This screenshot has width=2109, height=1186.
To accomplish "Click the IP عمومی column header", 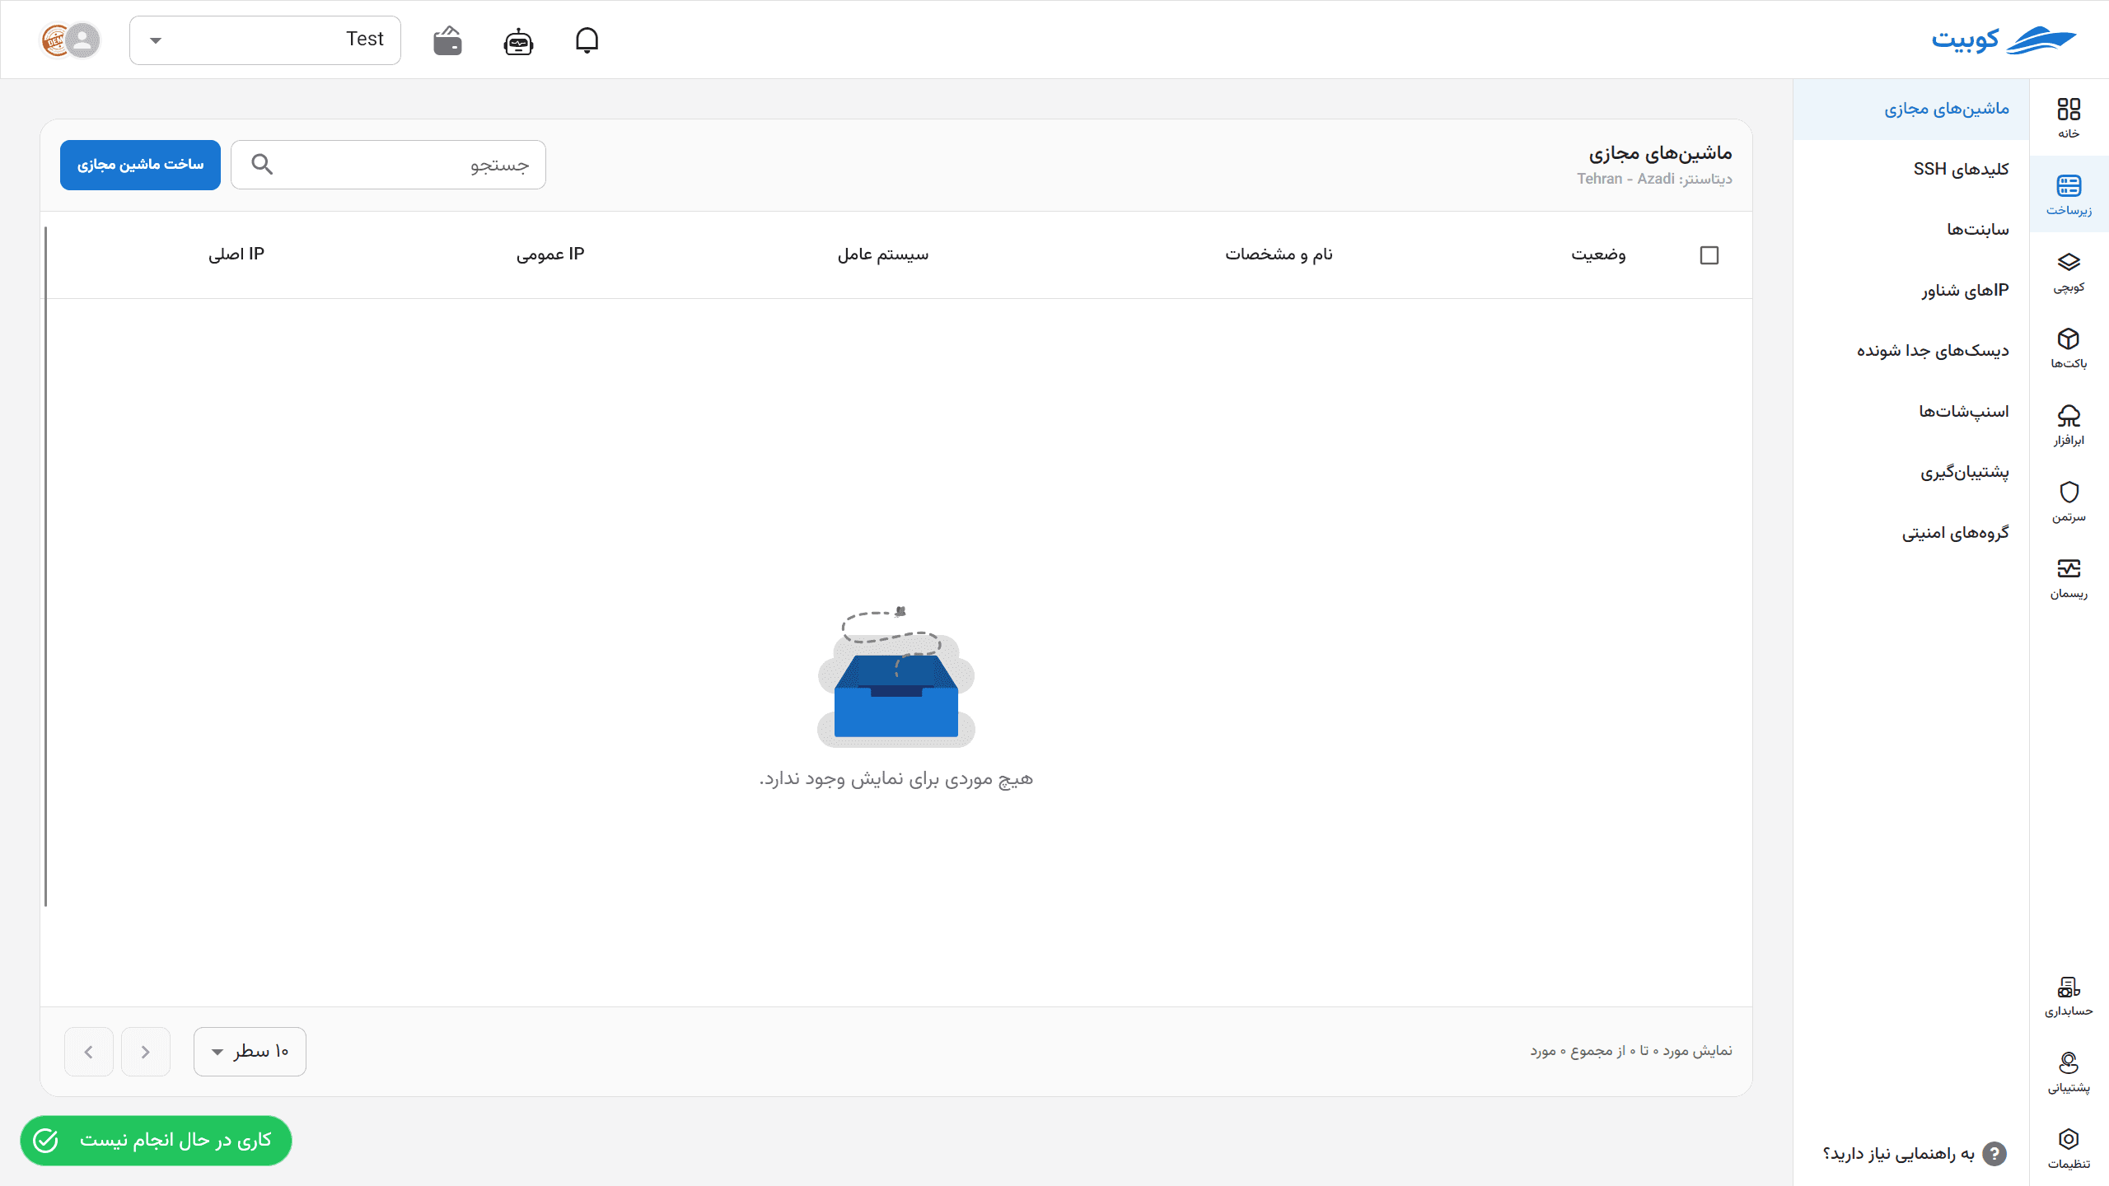I will (550, 254).
